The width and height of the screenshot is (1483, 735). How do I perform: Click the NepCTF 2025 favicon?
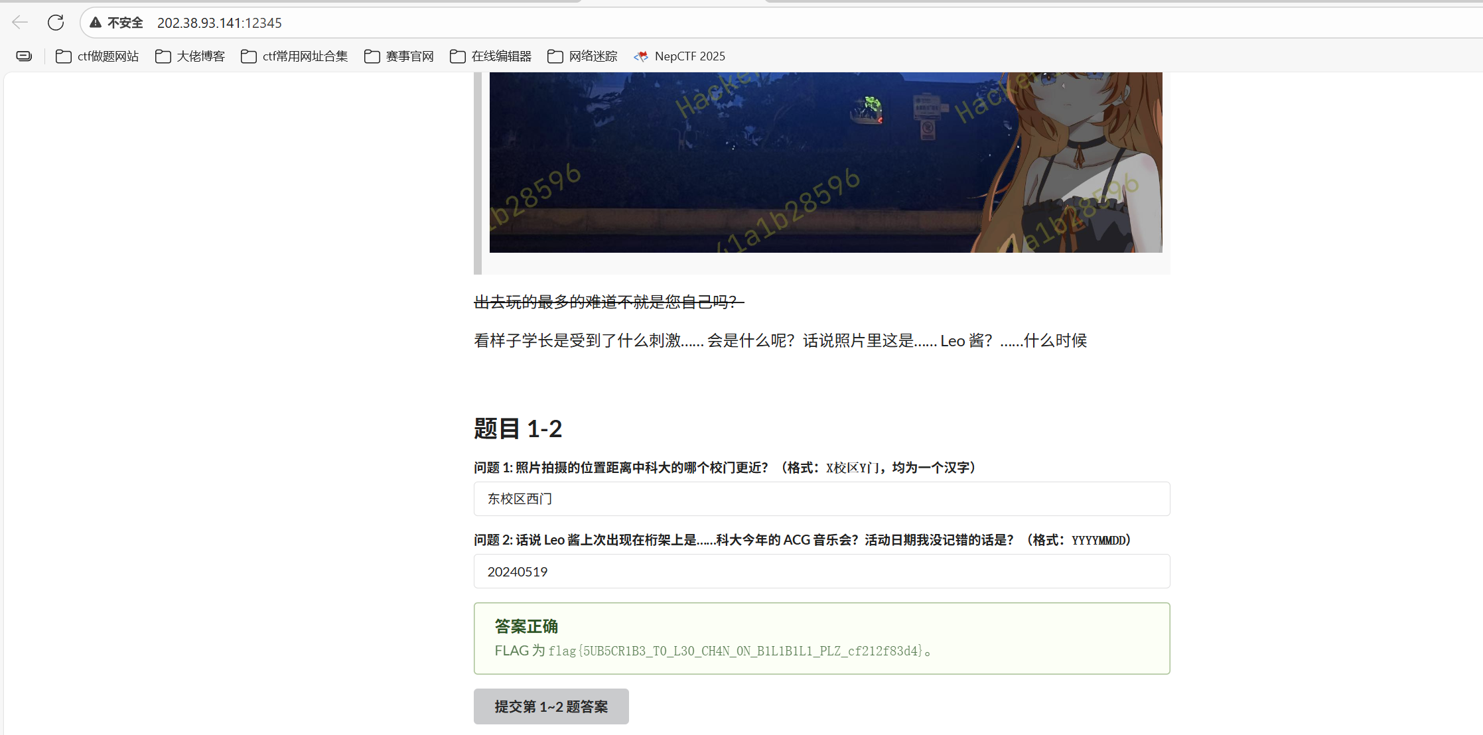(x=641, y=56)
